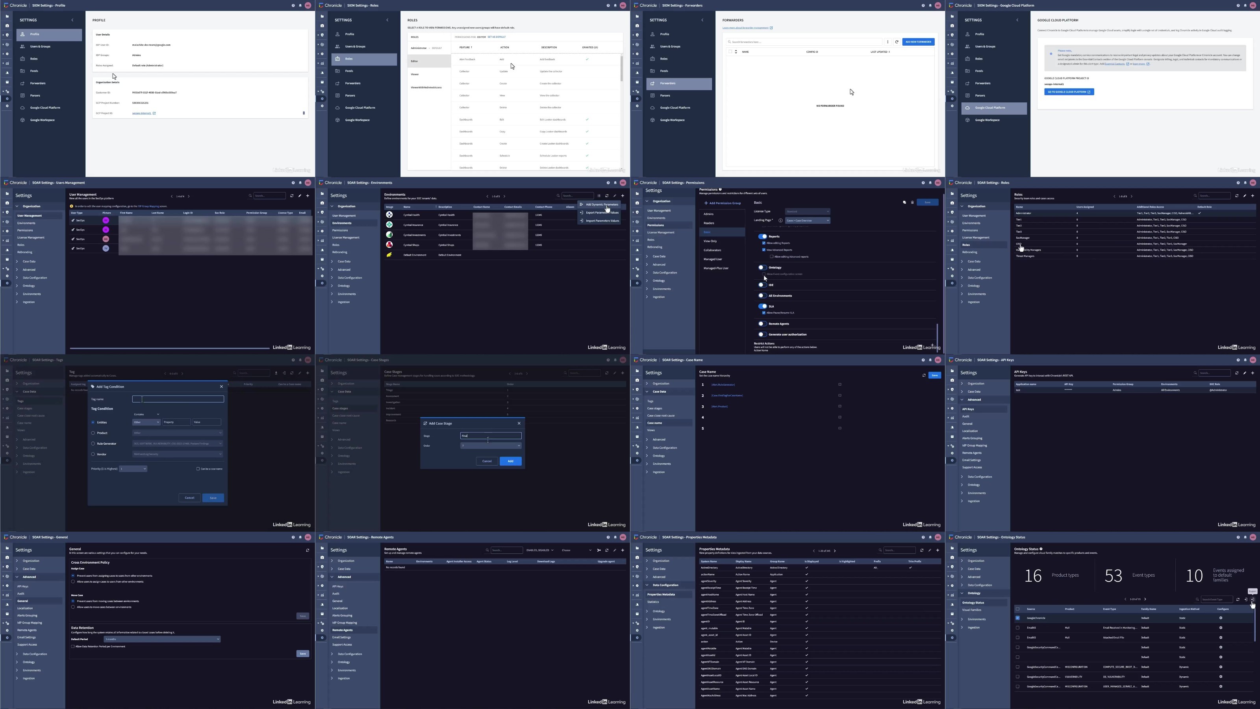Viewport: 1260px width, 709px height.
Task: Check 'Can be a case name' checkbox
Action: [198, 469]
